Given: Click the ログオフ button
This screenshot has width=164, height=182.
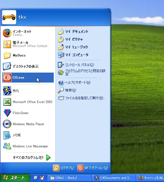Looking at the screenshot, I should pos(63,168).
